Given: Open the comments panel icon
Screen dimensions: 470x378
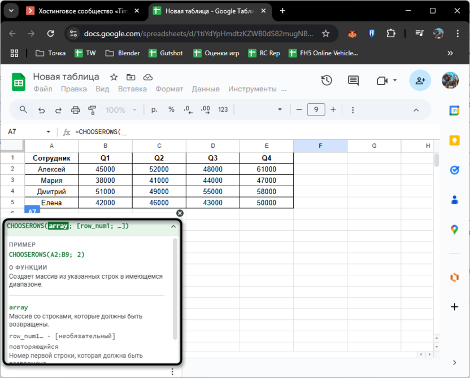Looking at the screenshot, I should (x=353, y=81).
